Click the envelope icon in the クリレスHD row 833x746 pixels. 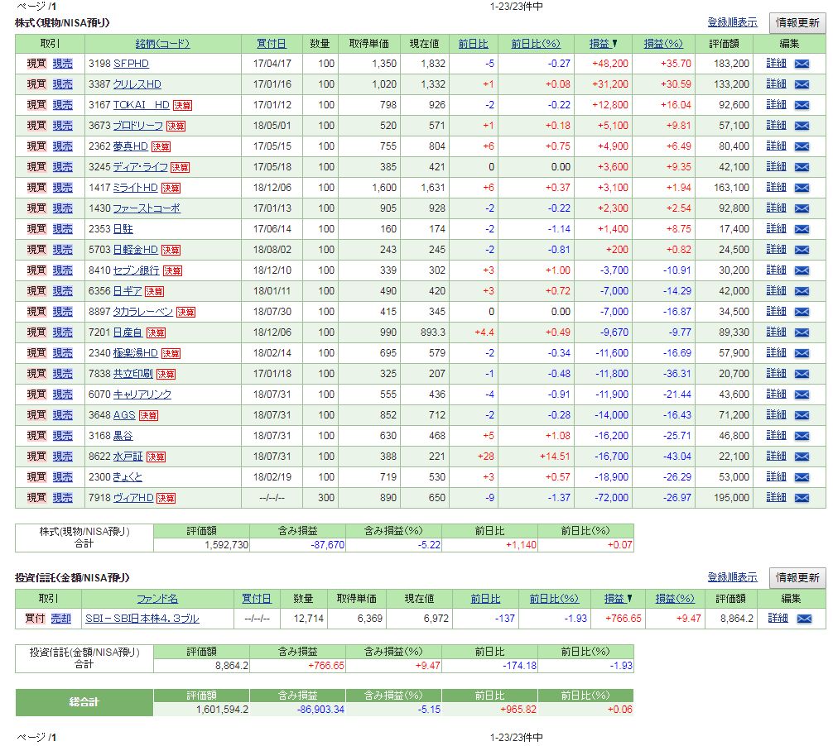point(802,84)
